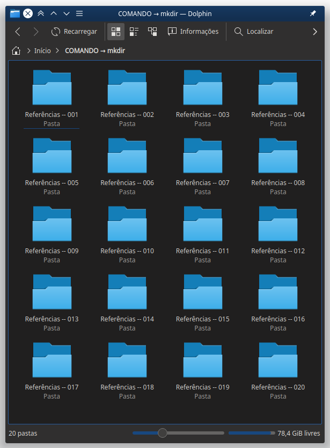Toggle the Informações panel
Image resolution: width=330 pixels, height=448 pixels.
(193, 32)
